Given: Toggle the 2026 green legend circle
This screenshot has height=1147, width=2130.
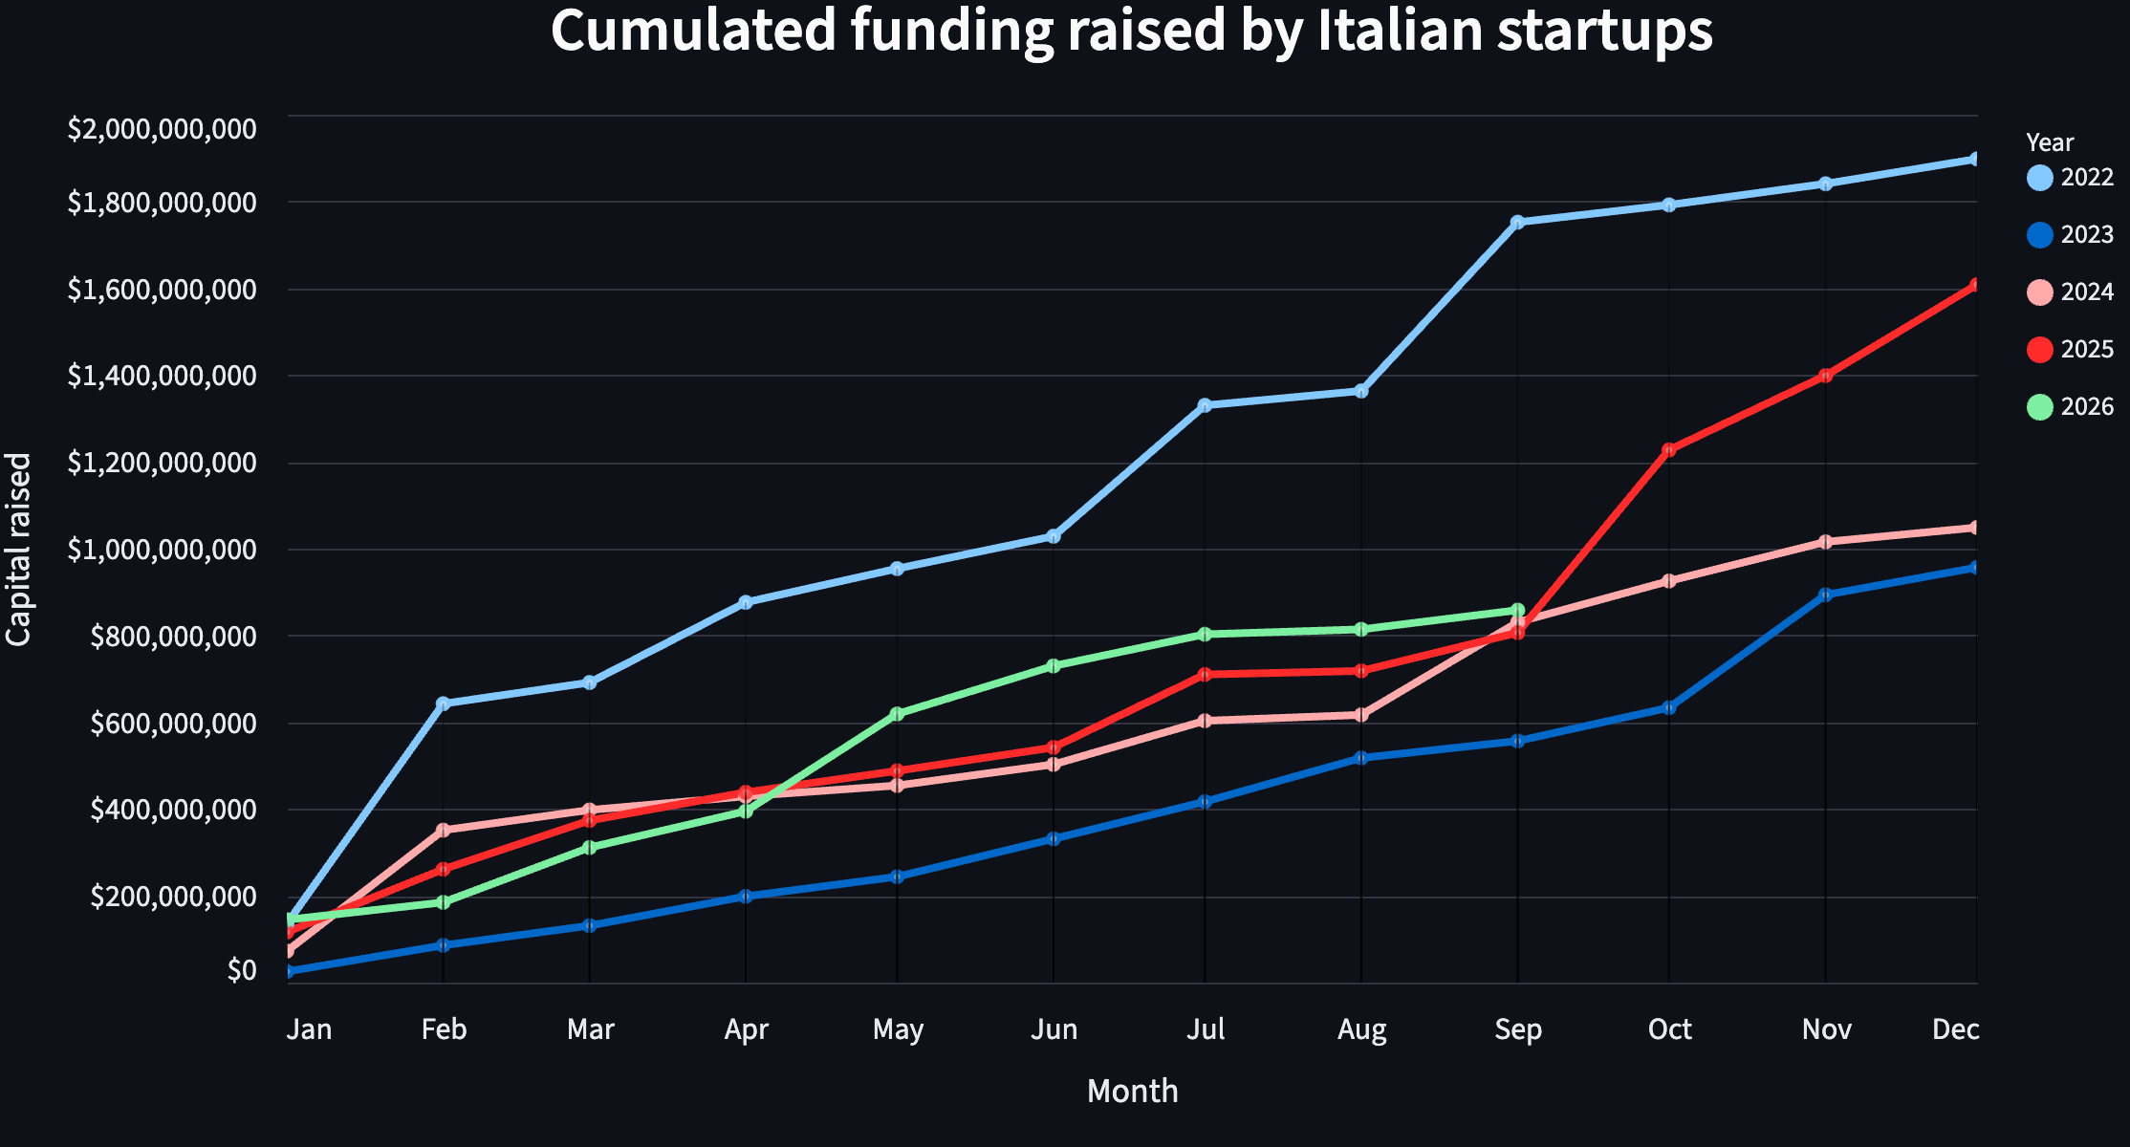Looking at the screenshot, I should click(2040, 407).
